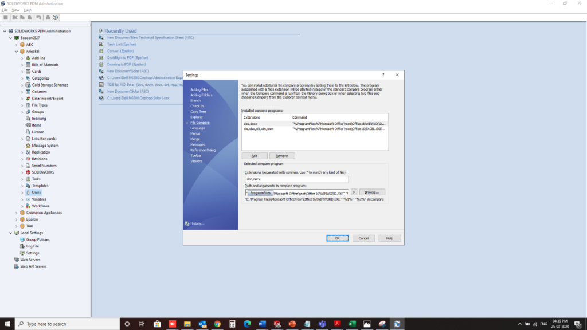Click OK in the Settings dialog
The image size is (587, 330).
coord(337,238)
